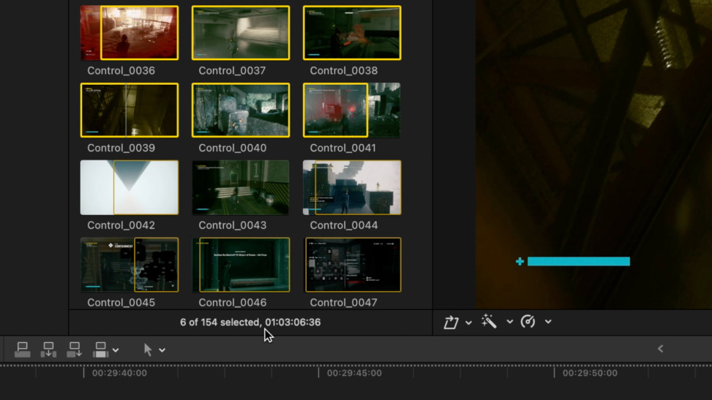This screenshot has width=712, height=400.
Task: Click the timeline history back arrow
Action: coord(661,349)
